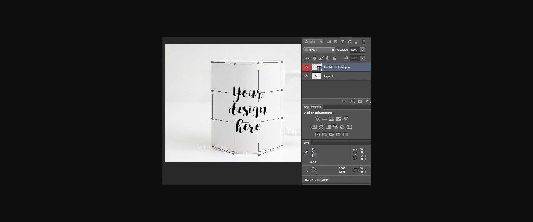This screenshot has width=533, height=222.
Task: Add a Curves adjustment
Action: click(x=332, y=119)
